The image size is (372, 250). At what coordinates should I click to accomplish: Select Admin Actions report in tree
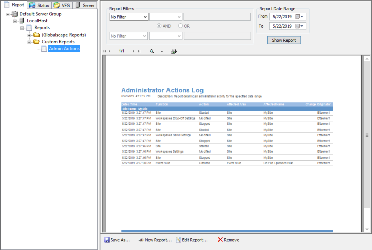[x=63, y=49]
